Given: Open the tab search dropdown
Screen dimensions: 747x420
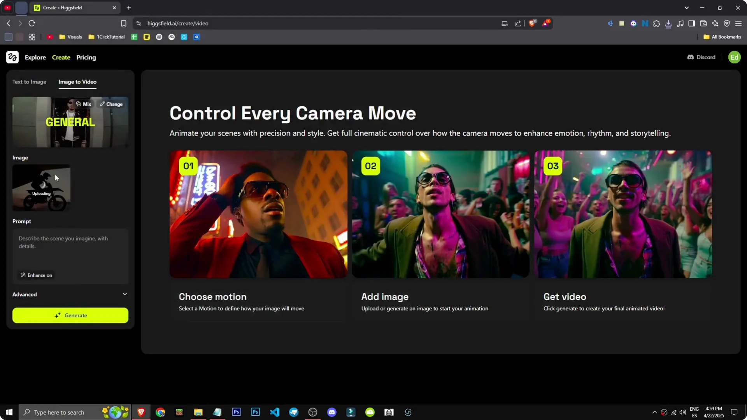Looking at the screenshot, I should pos(687,7).
